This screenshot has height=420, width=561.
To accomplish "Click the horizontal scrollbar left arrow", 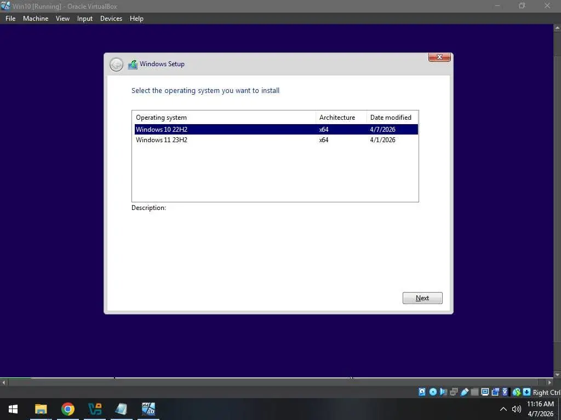I will (x=4, y=382).
